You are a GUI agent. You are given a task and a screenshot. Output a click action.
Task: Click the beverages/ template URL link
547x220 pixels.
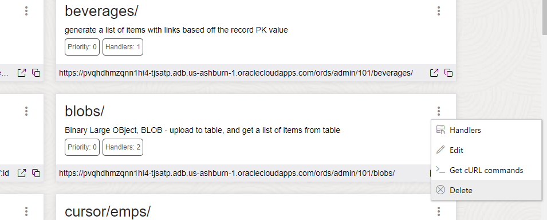(236, 73)
